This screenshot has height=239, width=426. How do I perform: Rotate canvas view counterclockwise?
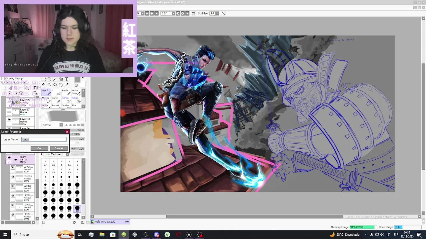coord(178,13)
